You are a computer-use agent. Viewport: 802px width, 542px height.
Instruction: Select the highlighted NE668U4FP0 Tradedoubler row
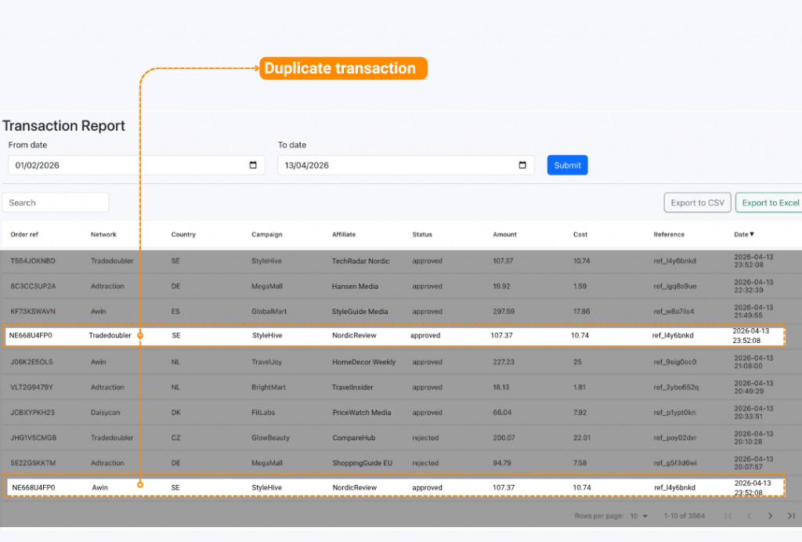(392, 335)
